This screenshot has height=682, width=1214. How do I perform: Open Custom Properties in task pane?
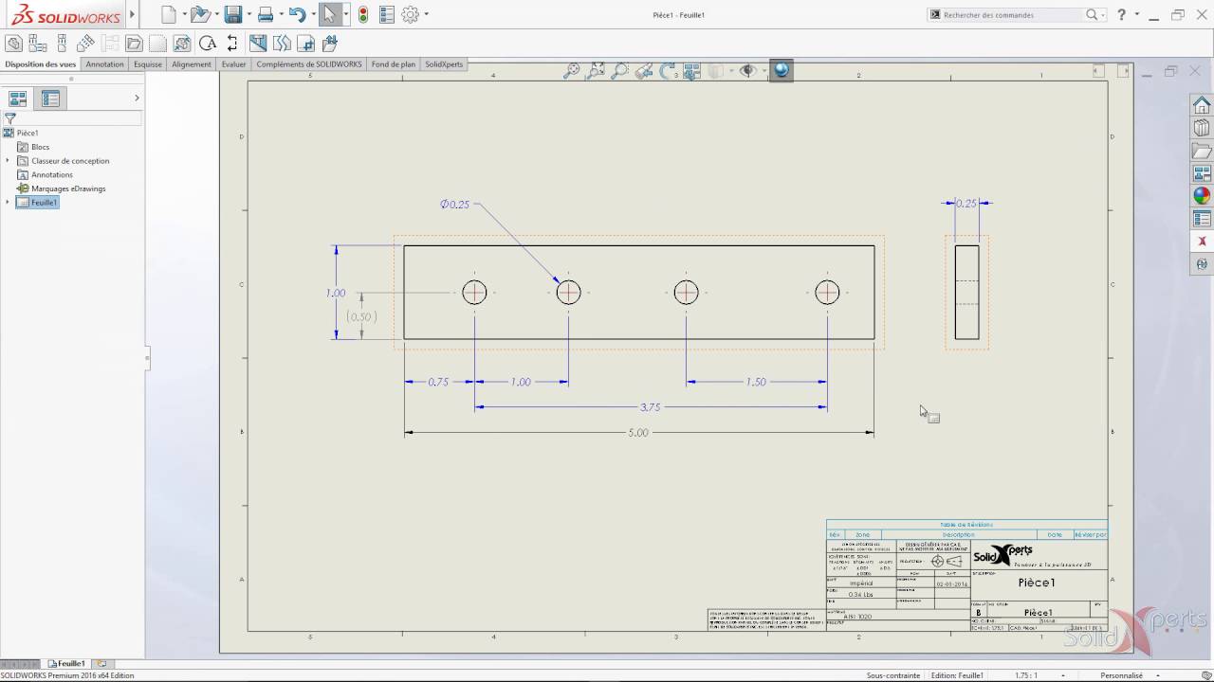click(x=1202, y=219)
